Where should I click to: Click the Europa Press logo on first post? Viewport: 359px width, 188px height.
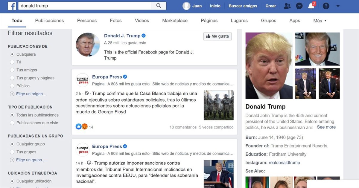click(x=83, y=80)
